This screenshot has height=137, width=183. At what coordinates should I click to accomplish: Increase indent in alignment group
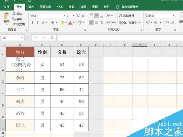pos(113,23)
